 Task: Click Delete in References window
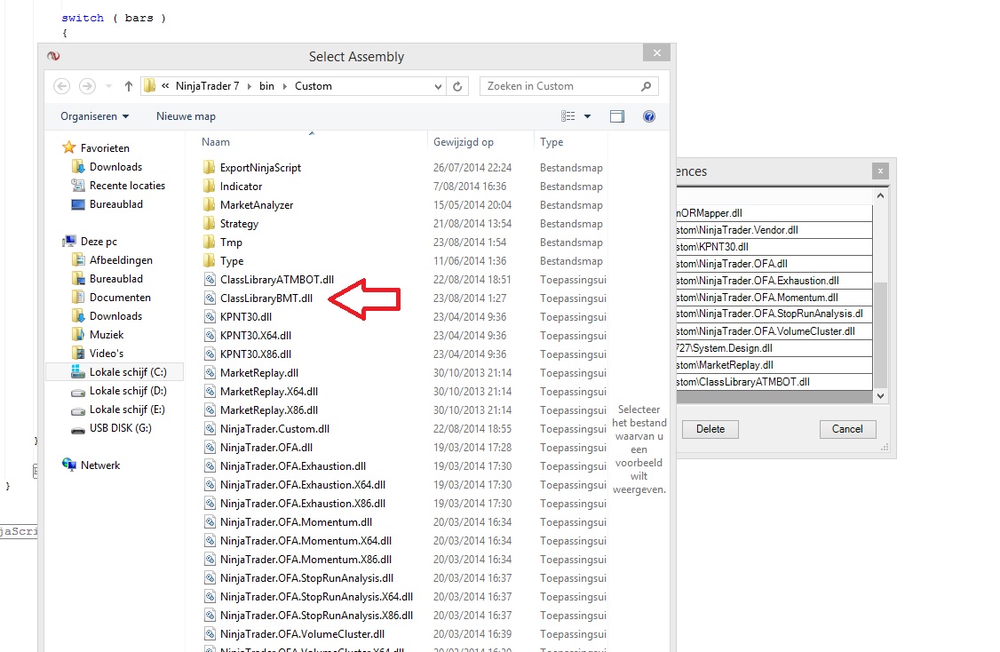(710, 429)
